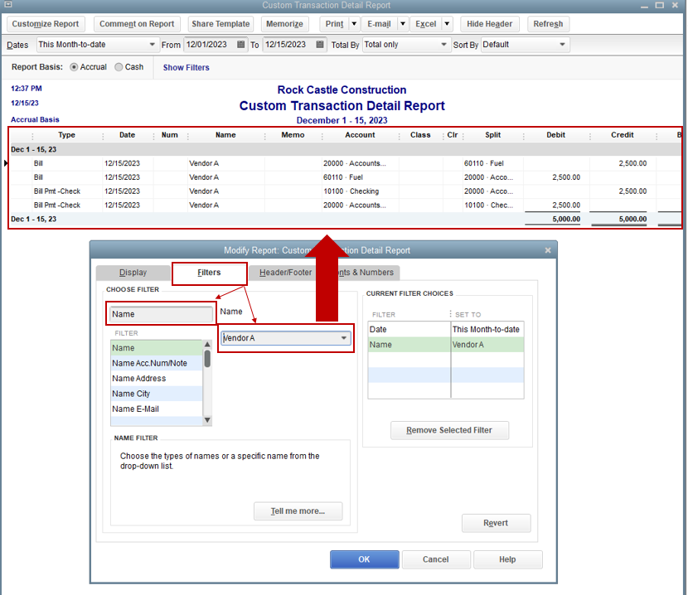Hide the report header

tap(489, 24)
